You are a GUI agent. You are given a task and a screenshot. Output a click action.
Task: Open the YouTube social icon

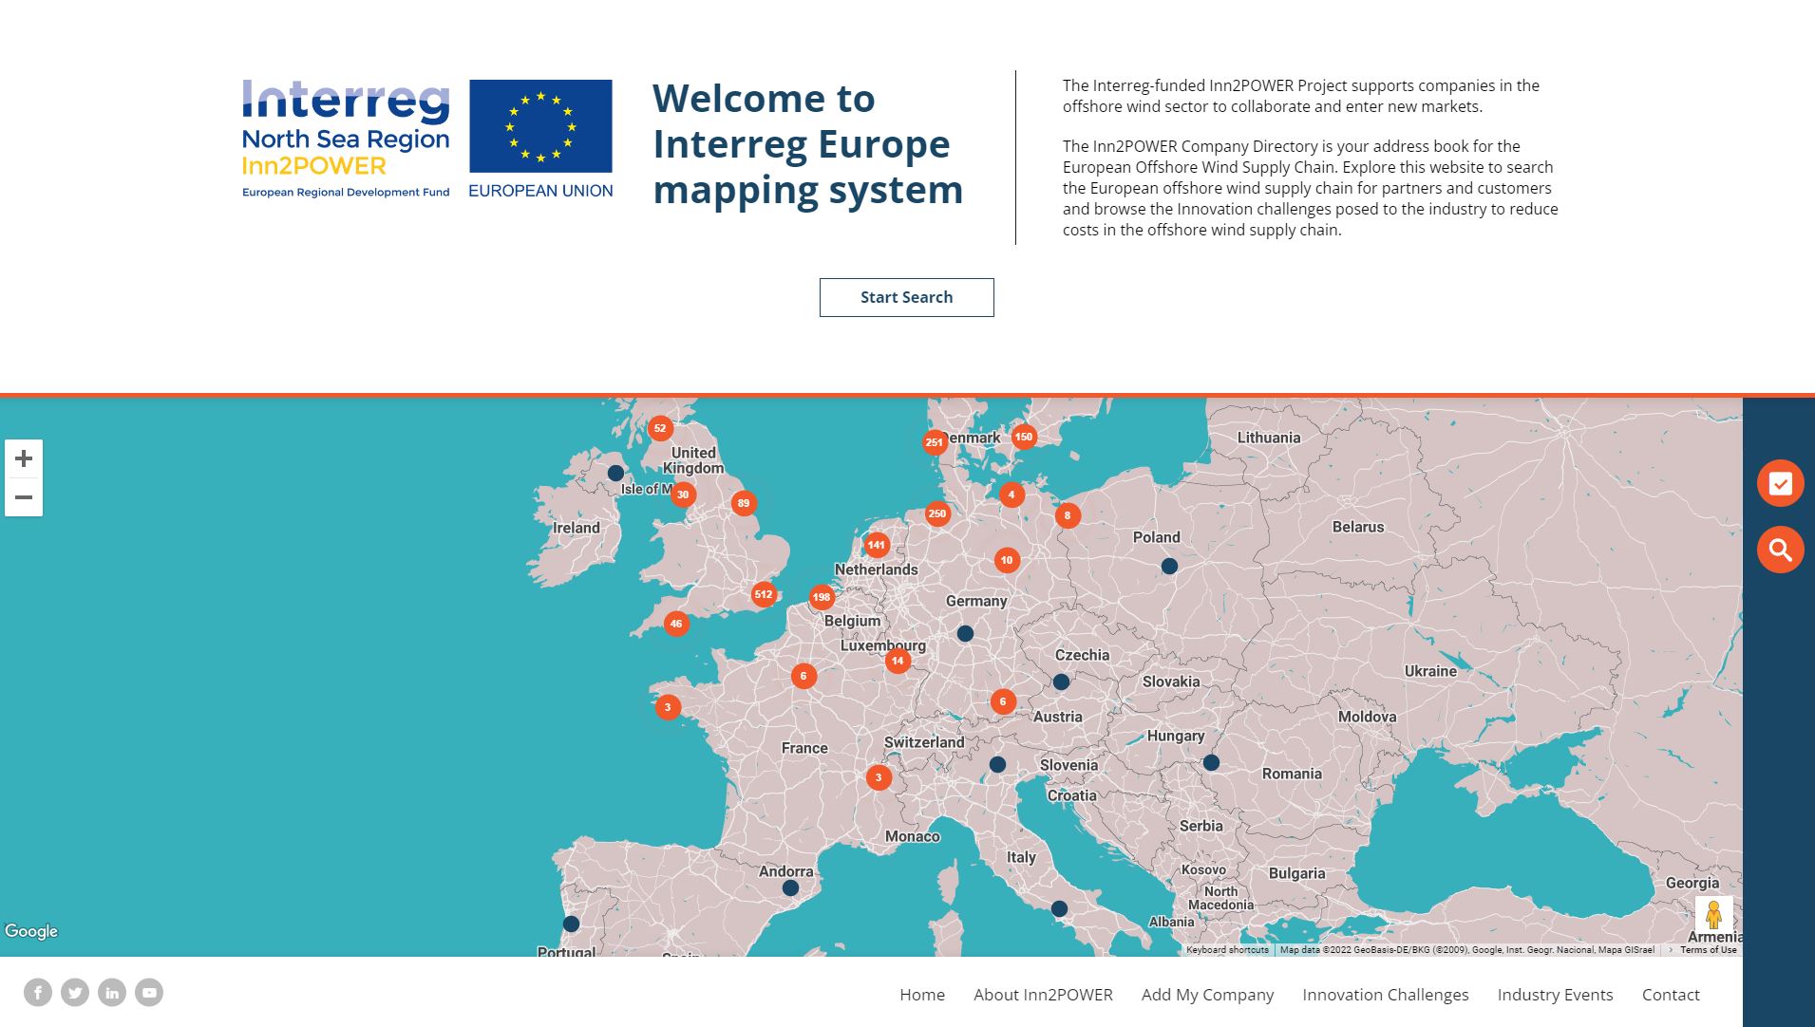click(149, 993)
